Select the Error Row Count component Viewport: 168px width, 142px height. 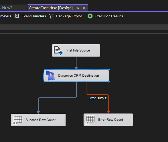click(x=108, y=120)
